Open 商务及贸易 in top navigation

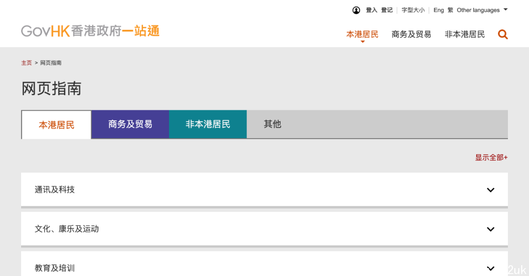(411, 34)
